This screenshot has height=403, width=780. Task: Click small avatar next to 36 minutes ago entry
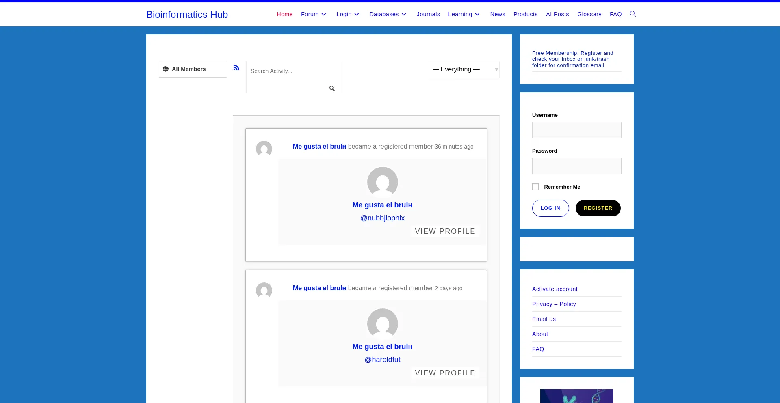click(x=264, y=149)
